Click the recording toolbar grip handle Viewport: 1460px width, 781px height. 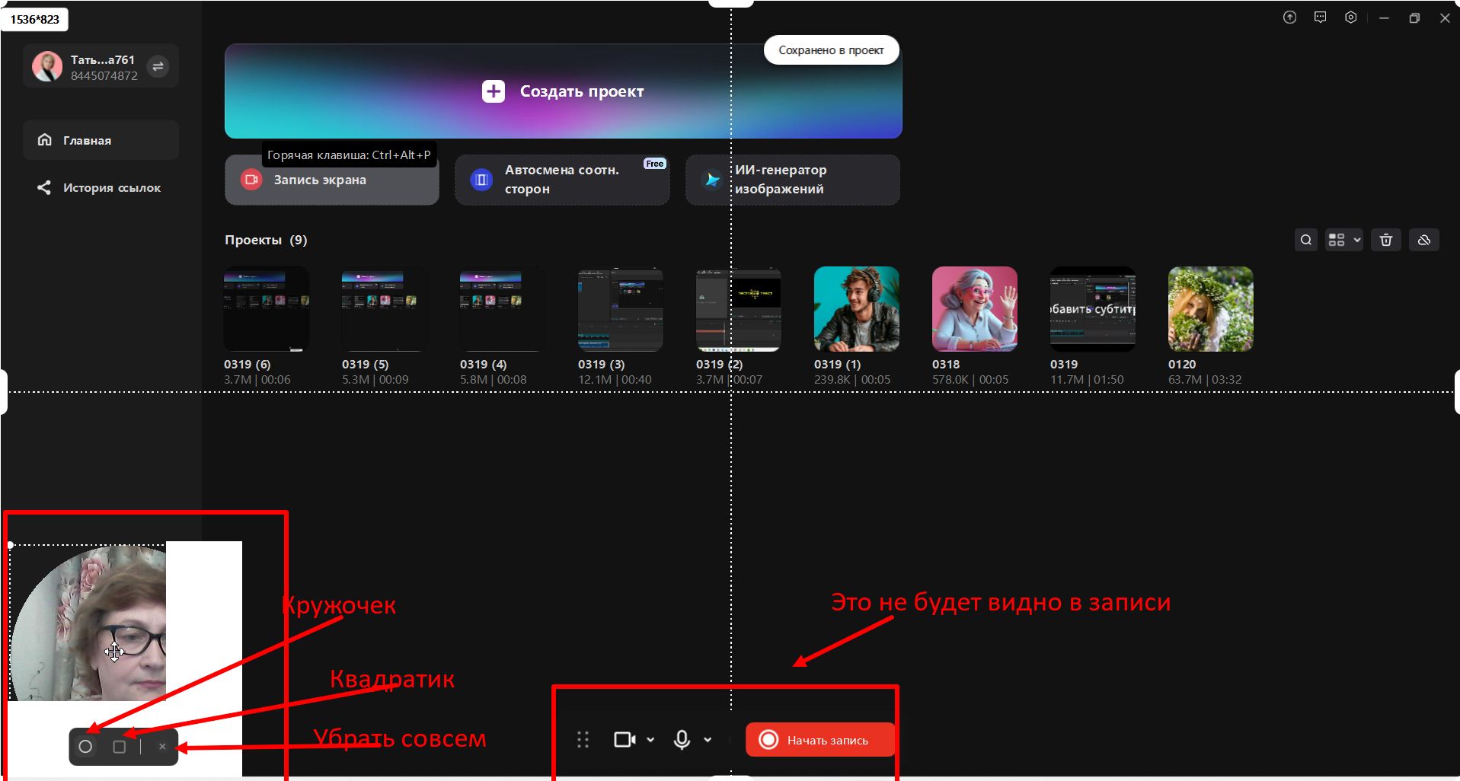click(x=583, y=740)
